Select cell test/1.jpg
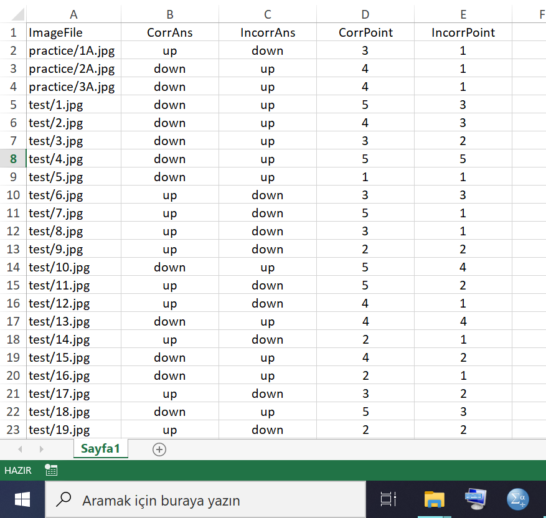The width and height of the screenshot is (546, 518). [x=73, y=105]
